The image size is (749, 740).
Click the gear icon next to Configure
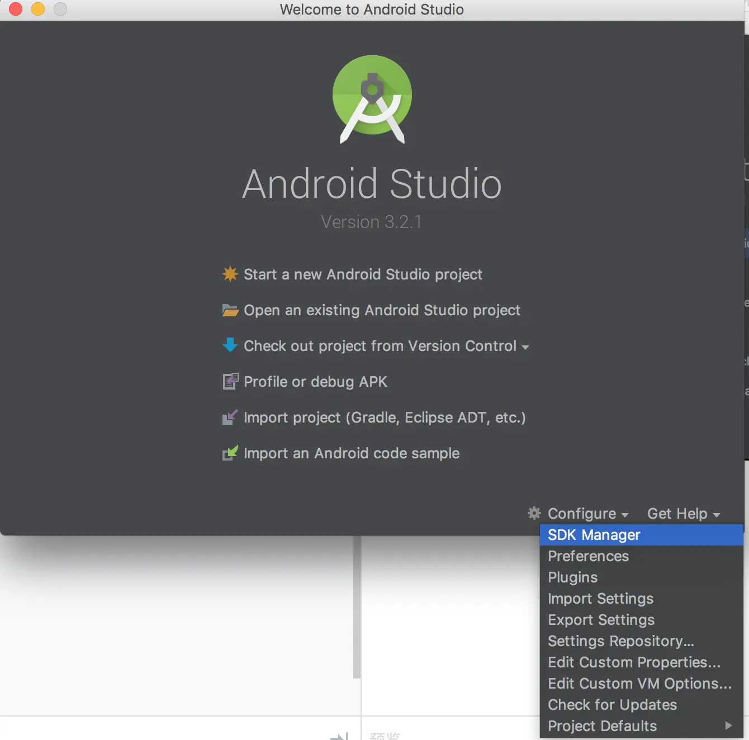[x=534, y=513]
